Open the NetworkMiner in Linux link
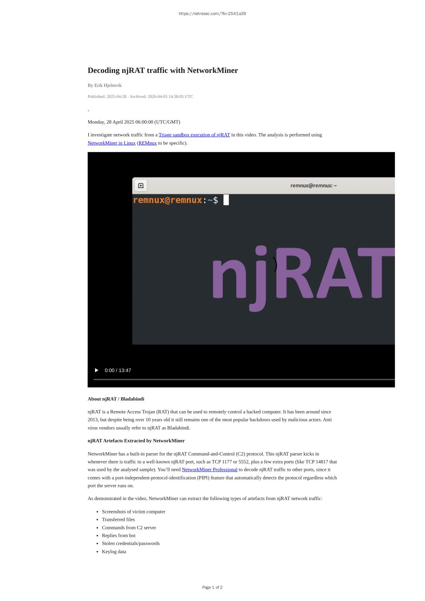 112,143
